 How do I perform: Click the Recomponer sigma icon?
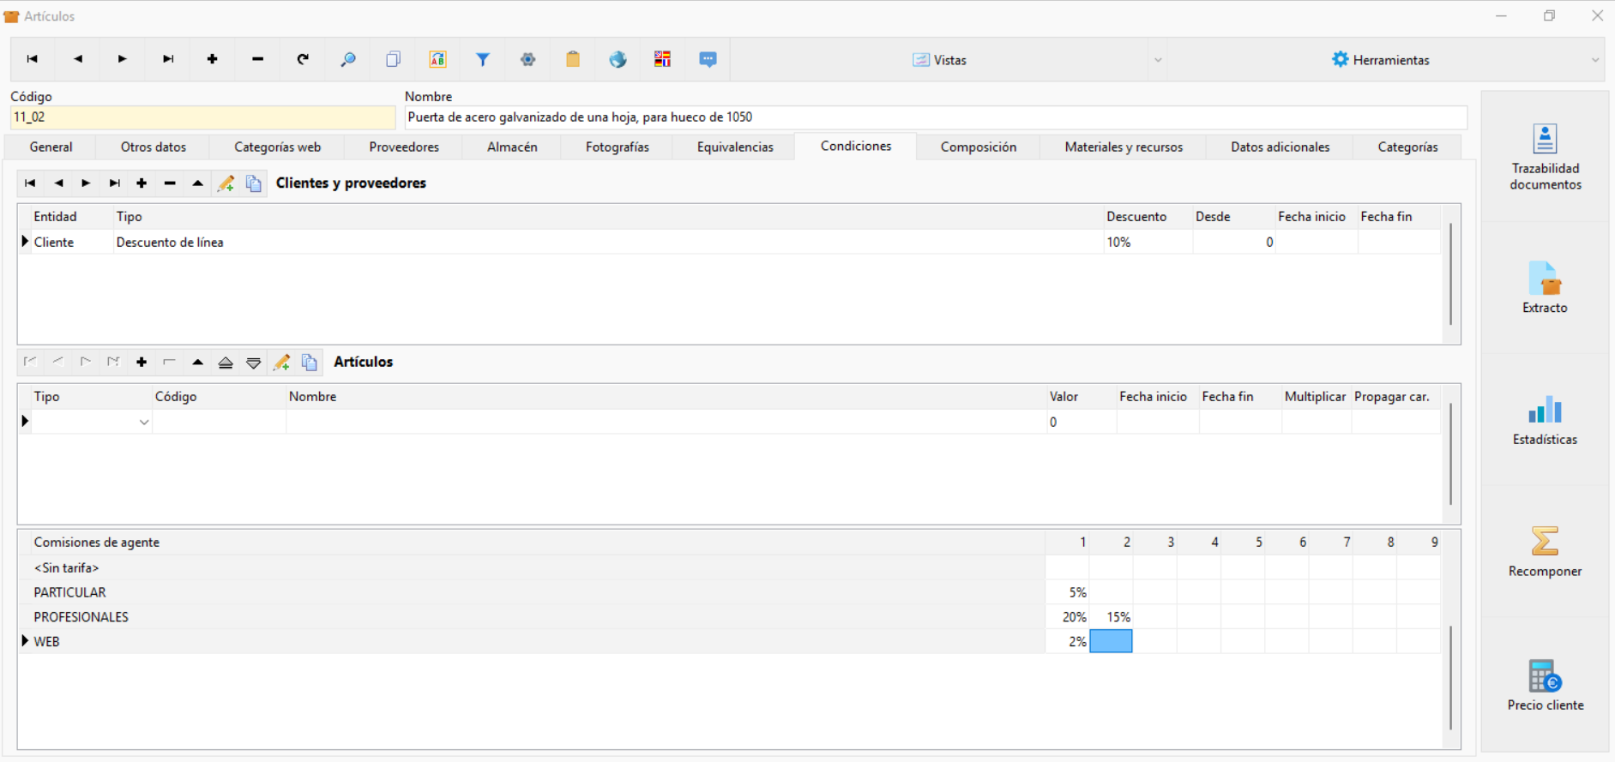pyautogui.click(x=1545, y=552)
